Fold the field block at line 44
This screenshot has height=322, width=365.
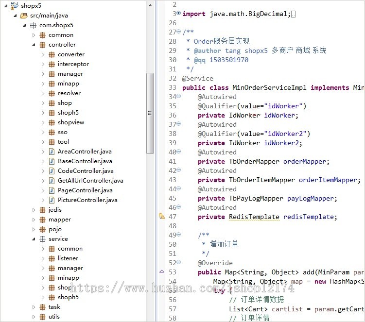[178, 188]
